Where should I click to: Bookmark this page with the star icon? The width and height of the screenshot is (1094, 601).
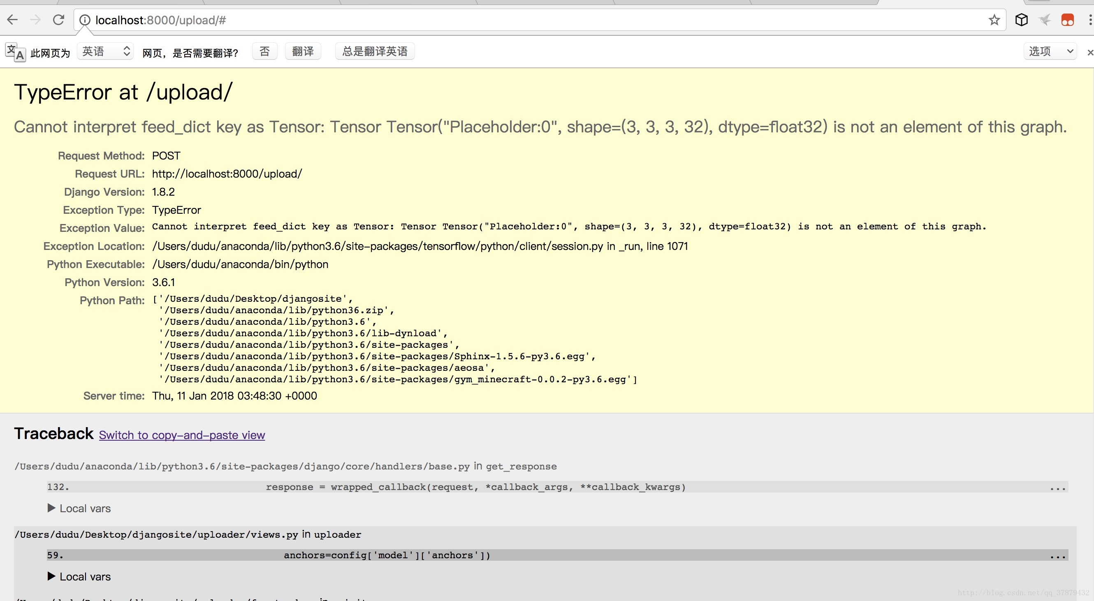994,20
